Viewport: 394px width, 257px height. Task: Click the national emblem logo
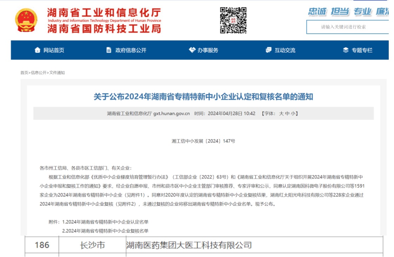pos(26,20)
